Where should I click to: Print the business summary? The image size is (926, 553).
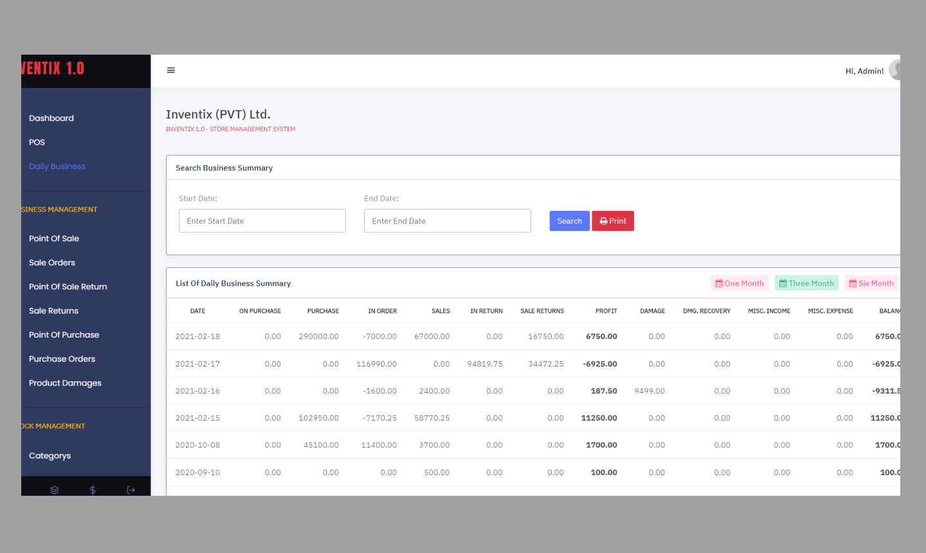(613, 221)
